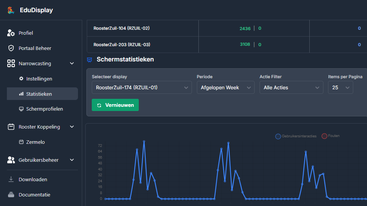
Task: Collapse the Narrowcasting menu chevron
Action: point(72,63)
